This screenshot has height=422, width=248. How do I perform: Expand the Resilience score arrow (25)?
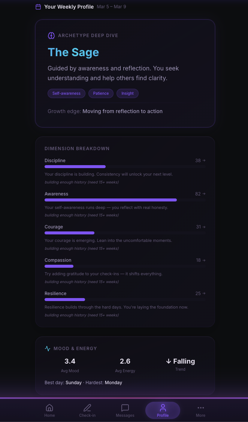pos(204,294)
